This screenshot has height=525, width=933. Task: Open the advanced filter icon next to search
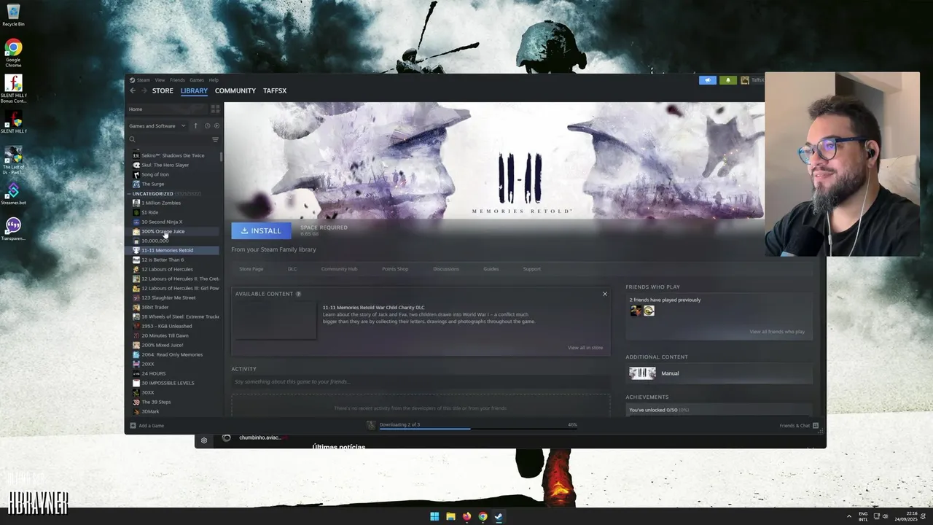pyautogui.click(x=215, y=139)
